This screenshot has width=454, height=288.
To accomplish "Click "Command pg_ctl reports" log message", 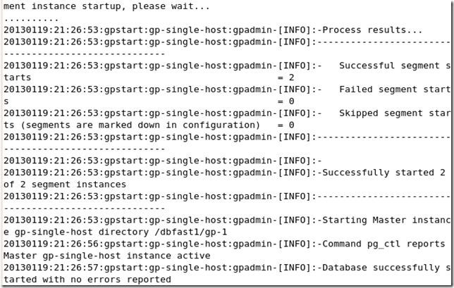I will click(384, 244).
